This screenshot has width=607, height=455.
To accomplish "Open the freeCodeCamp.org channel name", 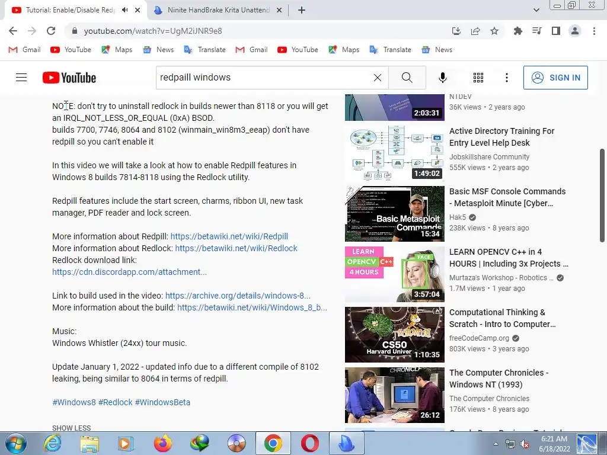I will (x=479, y=338).
